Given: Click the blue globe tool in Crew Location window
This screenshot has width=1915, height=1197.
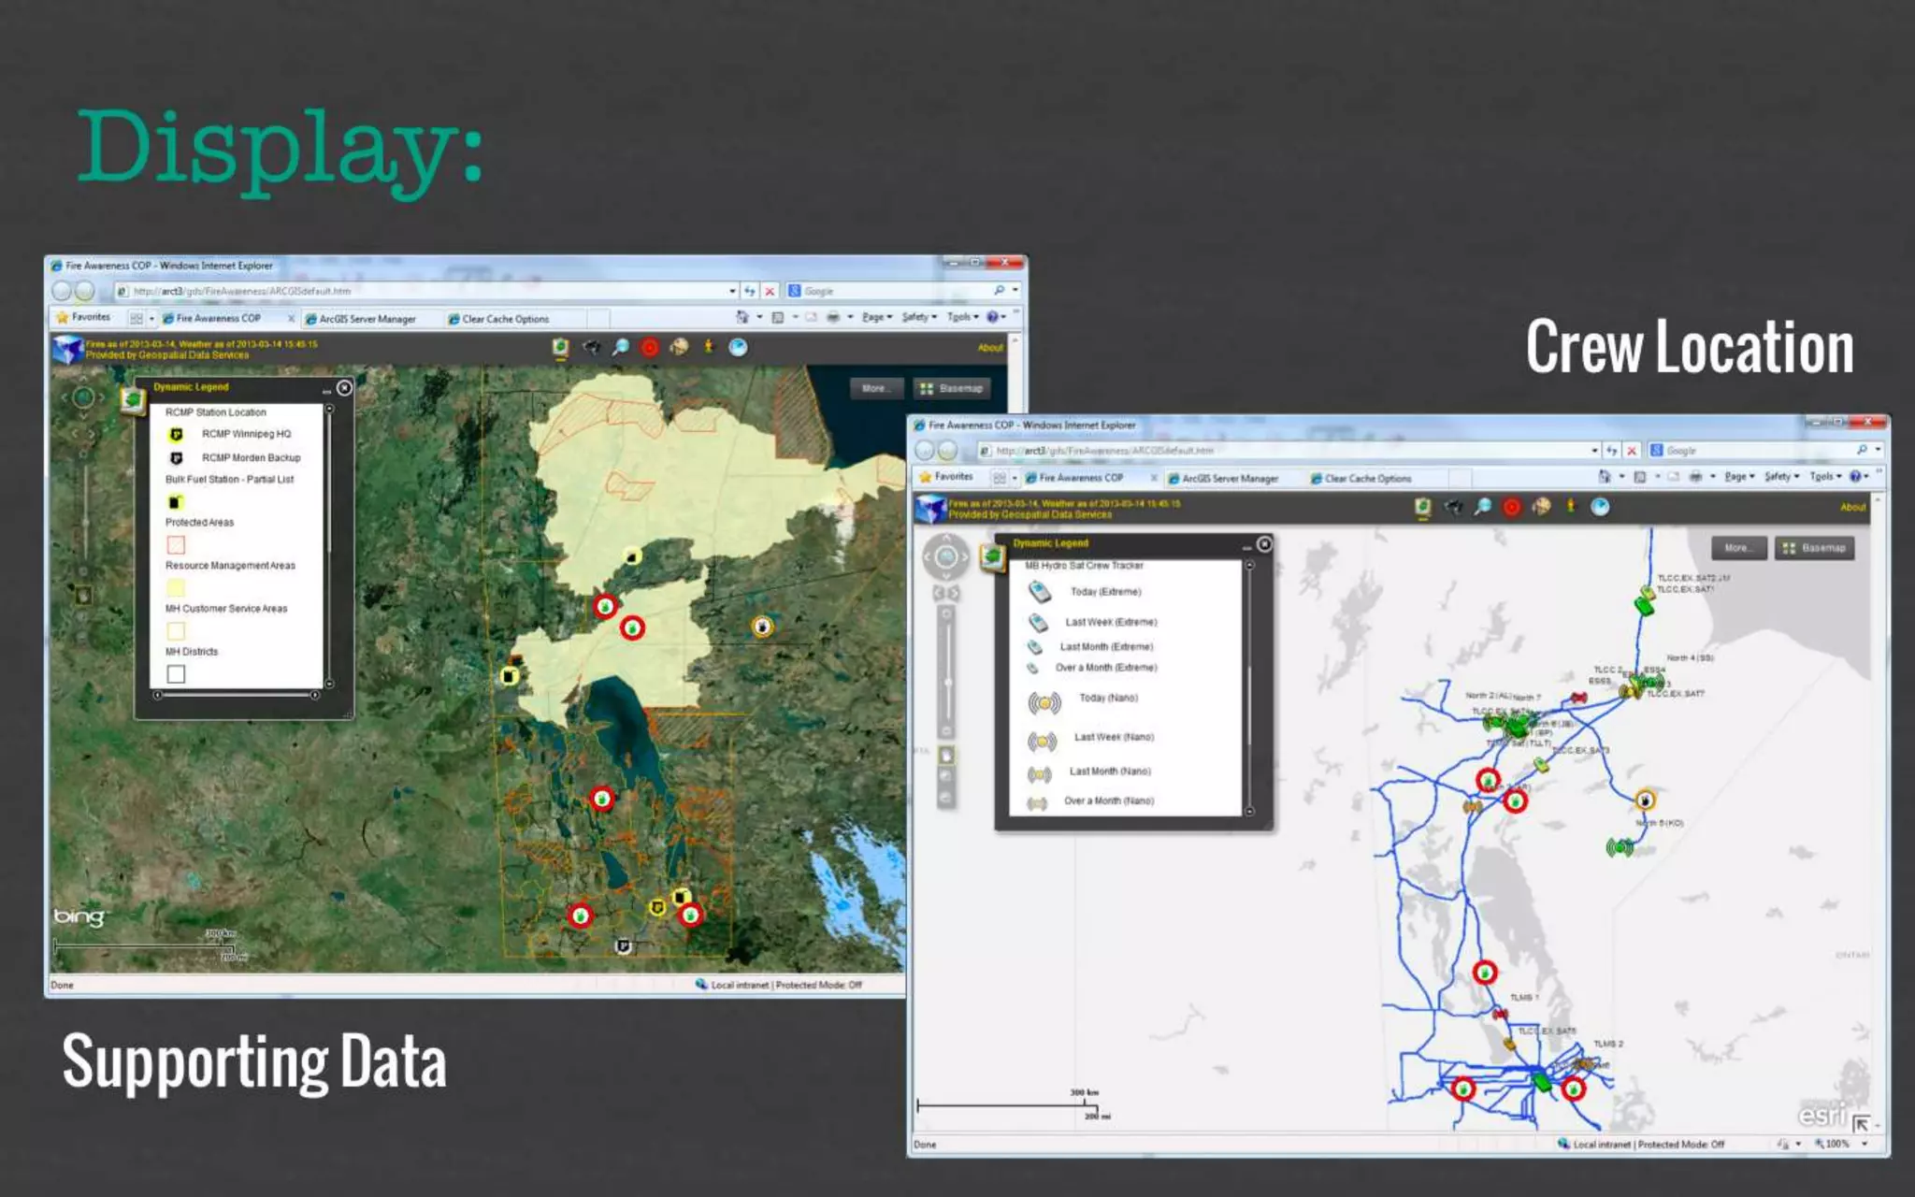Looking at the screenshot, I should click(1601, 507).
